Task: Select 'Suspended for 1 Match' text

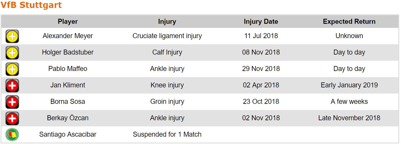Action: [x=167, y=134]
